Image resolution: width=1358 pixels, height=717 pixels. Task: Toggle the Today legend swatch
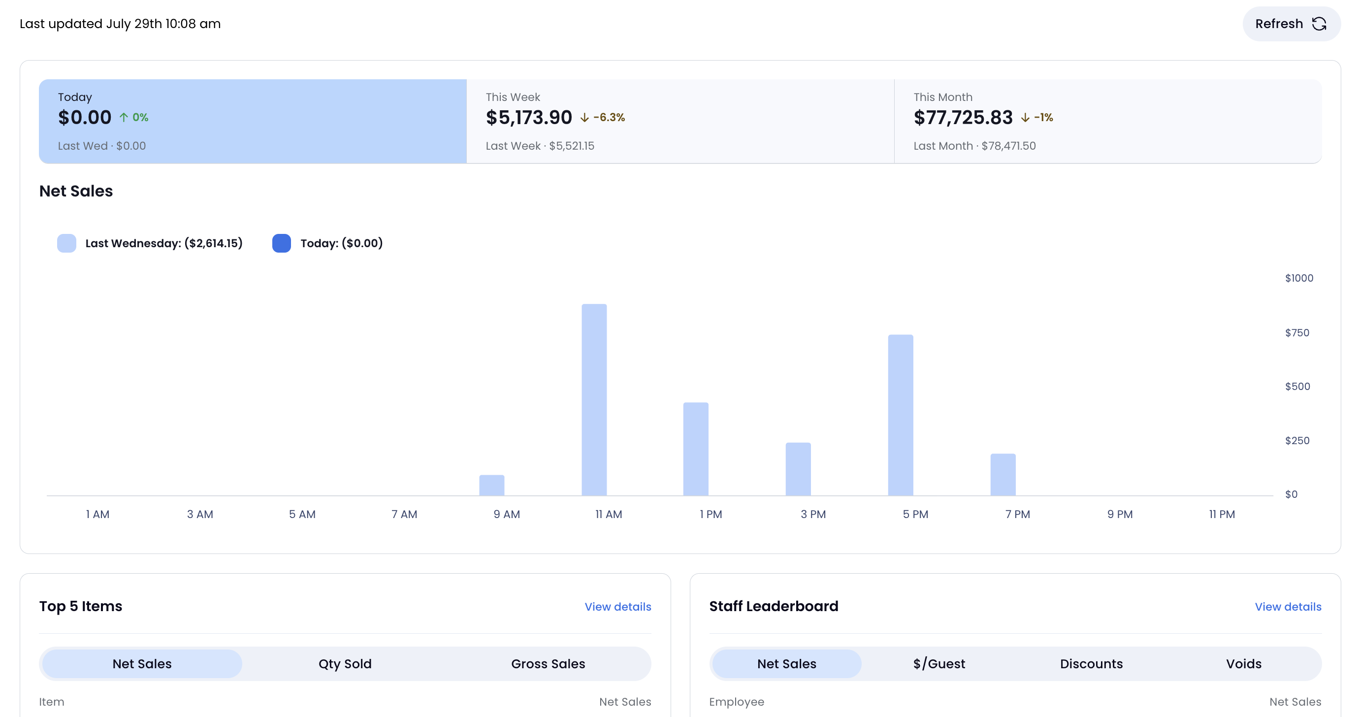(x=282, y=243)
